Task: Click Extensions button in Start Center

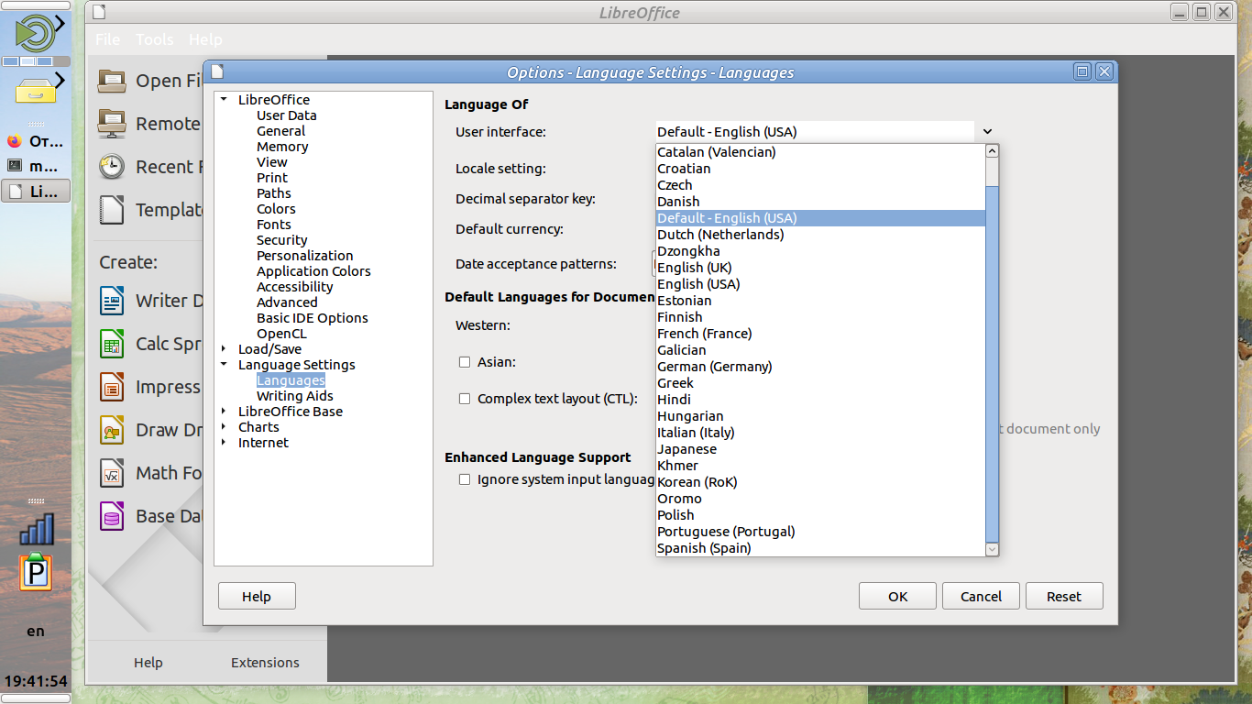Action: 265,663
